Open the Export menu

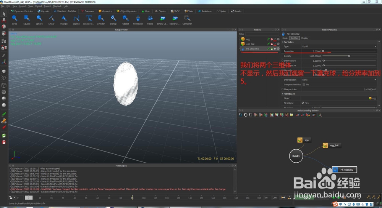point(39,6)
